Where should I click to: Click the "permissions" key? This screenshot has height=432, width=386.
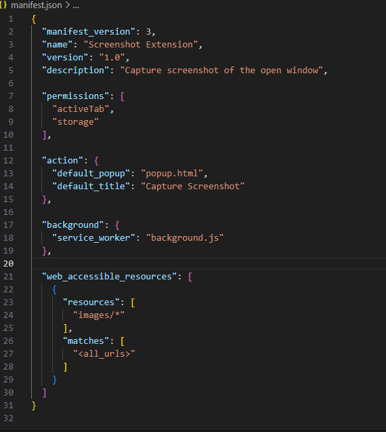(x=75, y=96)
